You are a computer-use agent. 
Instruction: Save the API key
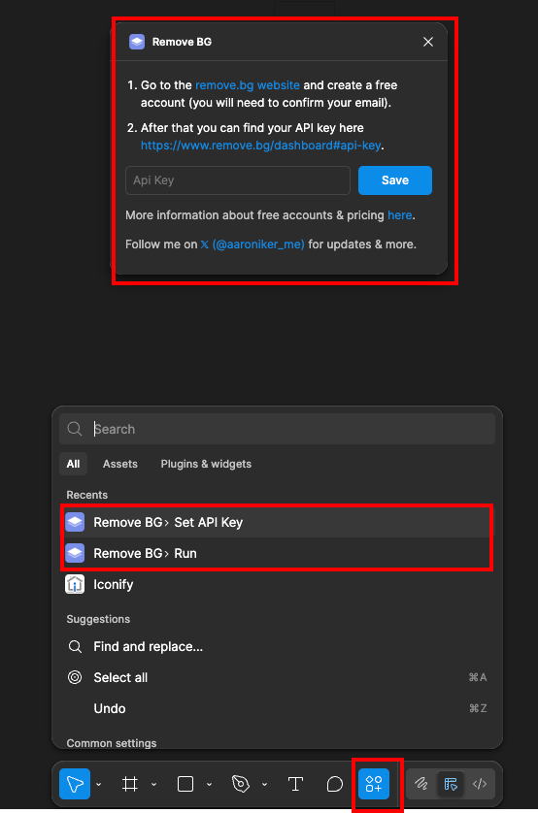[395, 180]
